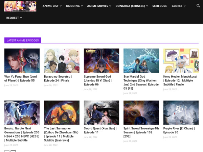The image size is (203, 152).
Task: Click title link Spirit Sword Sovereign 4th Season
Action: (x=141, y=132)
